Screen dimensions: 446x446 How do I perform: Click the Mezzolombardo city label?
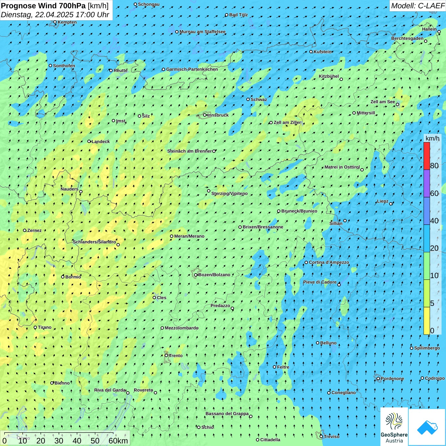182,328
